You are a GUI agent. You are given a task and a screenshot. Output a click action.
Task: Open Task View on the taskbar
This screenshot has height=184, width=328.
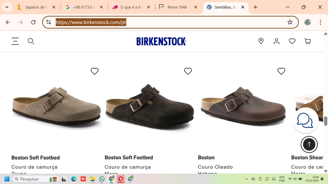(x=64, y=179)
